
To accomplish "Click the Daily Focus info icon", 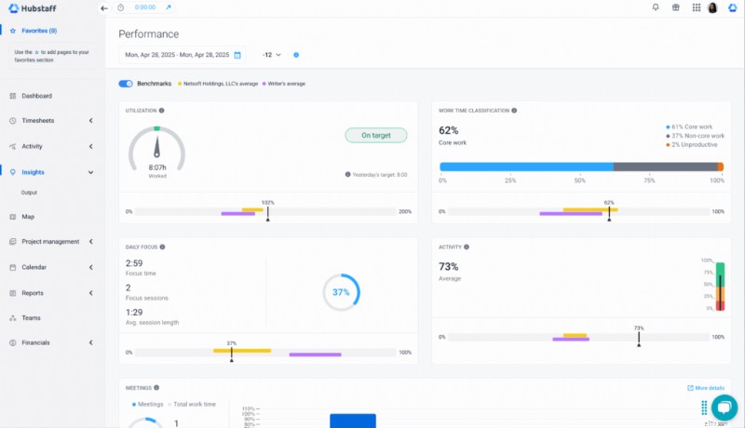I will (162, 247).
